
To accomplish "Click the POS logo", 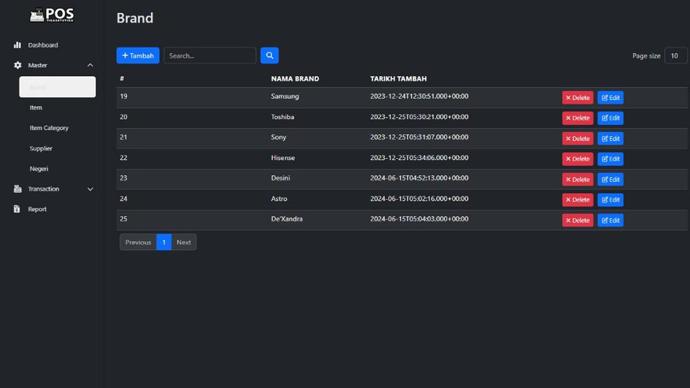I will pos(52,15).
